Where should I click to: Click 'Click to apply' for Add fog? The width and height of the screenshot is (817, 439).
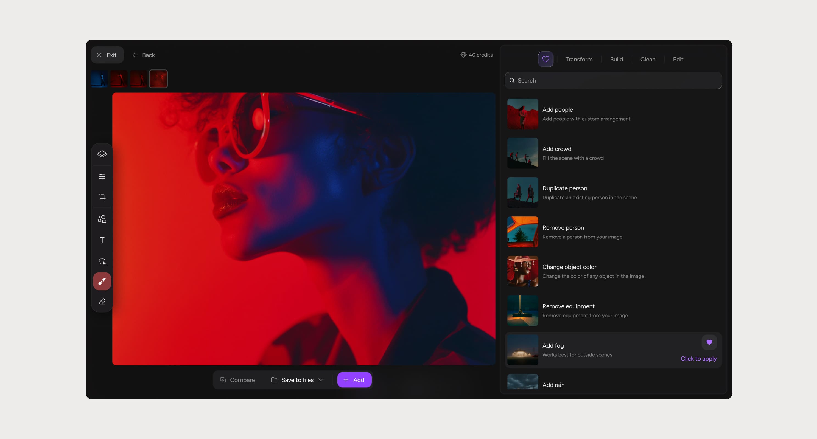tap(698, 359)
